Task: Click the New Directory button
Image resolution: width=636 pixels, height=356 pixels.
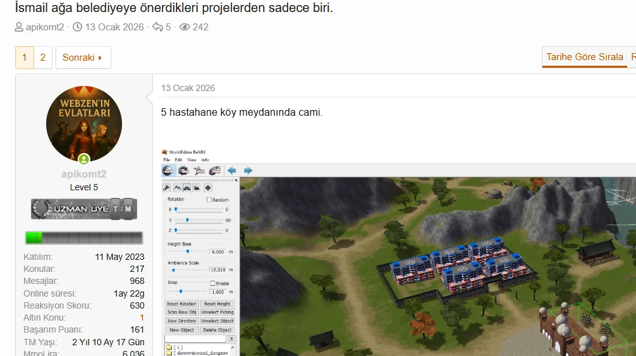Action: pos(181,321)
